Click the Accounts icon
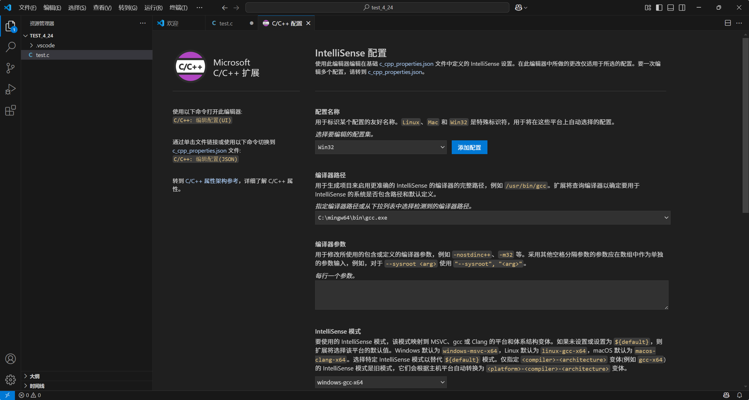The width and height of the screenshot is (749, 400). 11,359
